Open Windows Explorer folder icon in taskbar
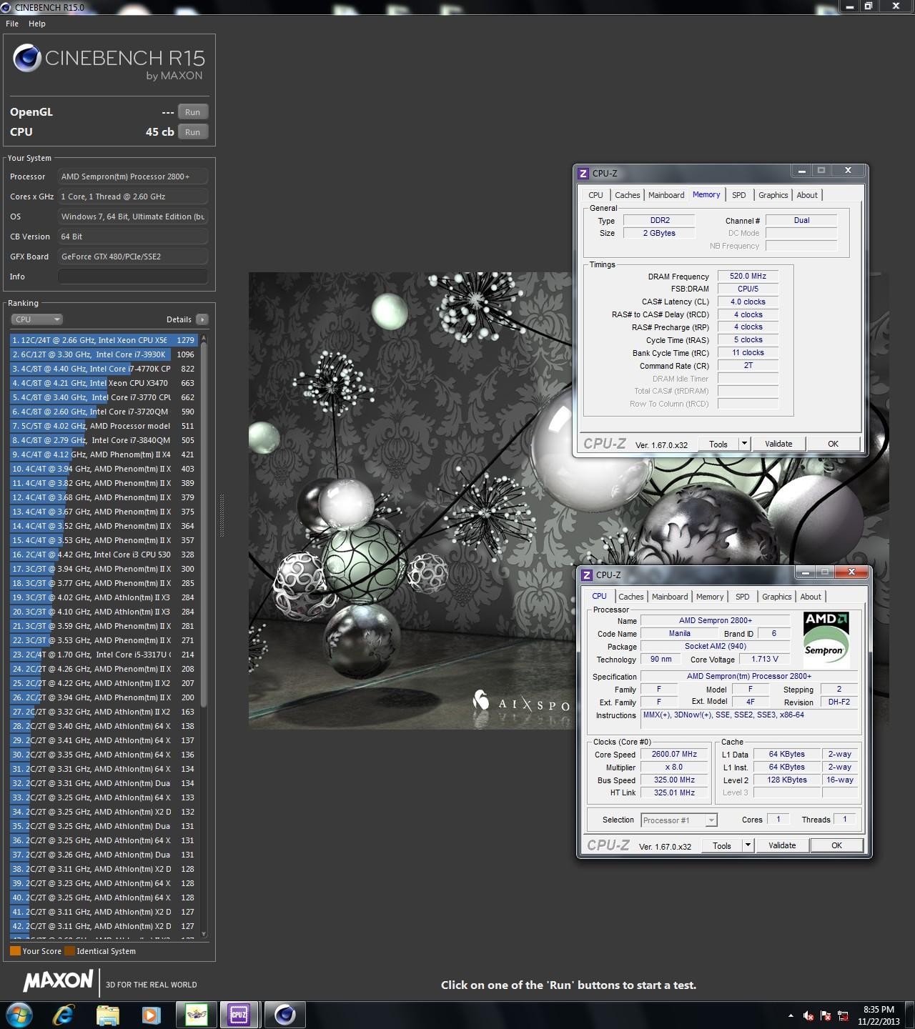 (108, 1015)
